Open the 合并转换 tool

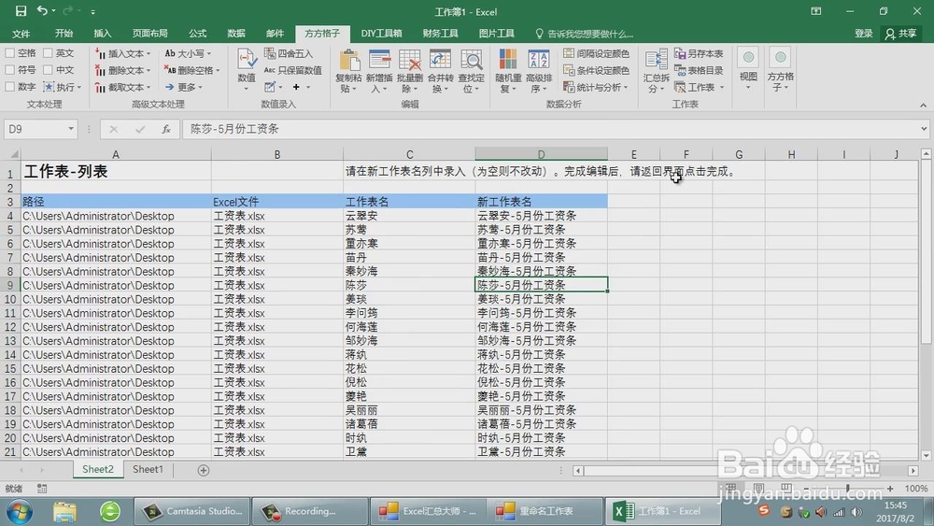[x=440, y=72]
